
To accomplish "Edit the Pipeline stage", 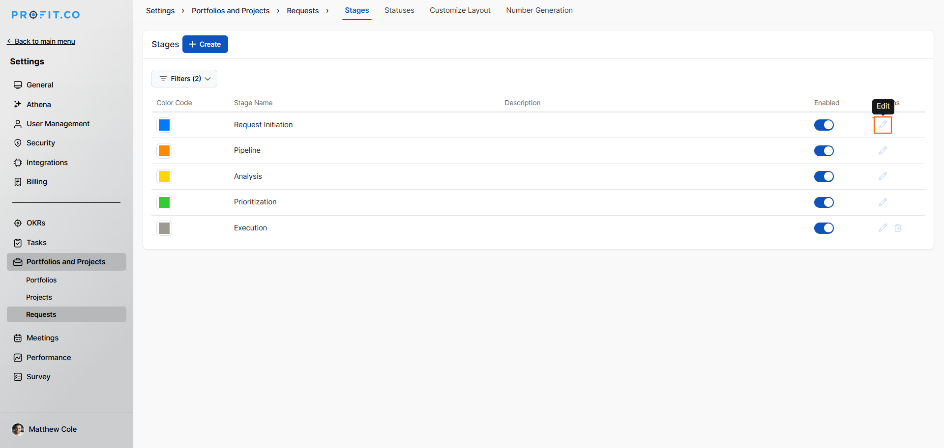I will click(x=883, y=151).
